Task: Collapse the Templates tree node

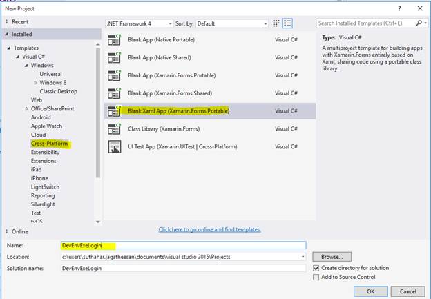Action: pos(9,48)
